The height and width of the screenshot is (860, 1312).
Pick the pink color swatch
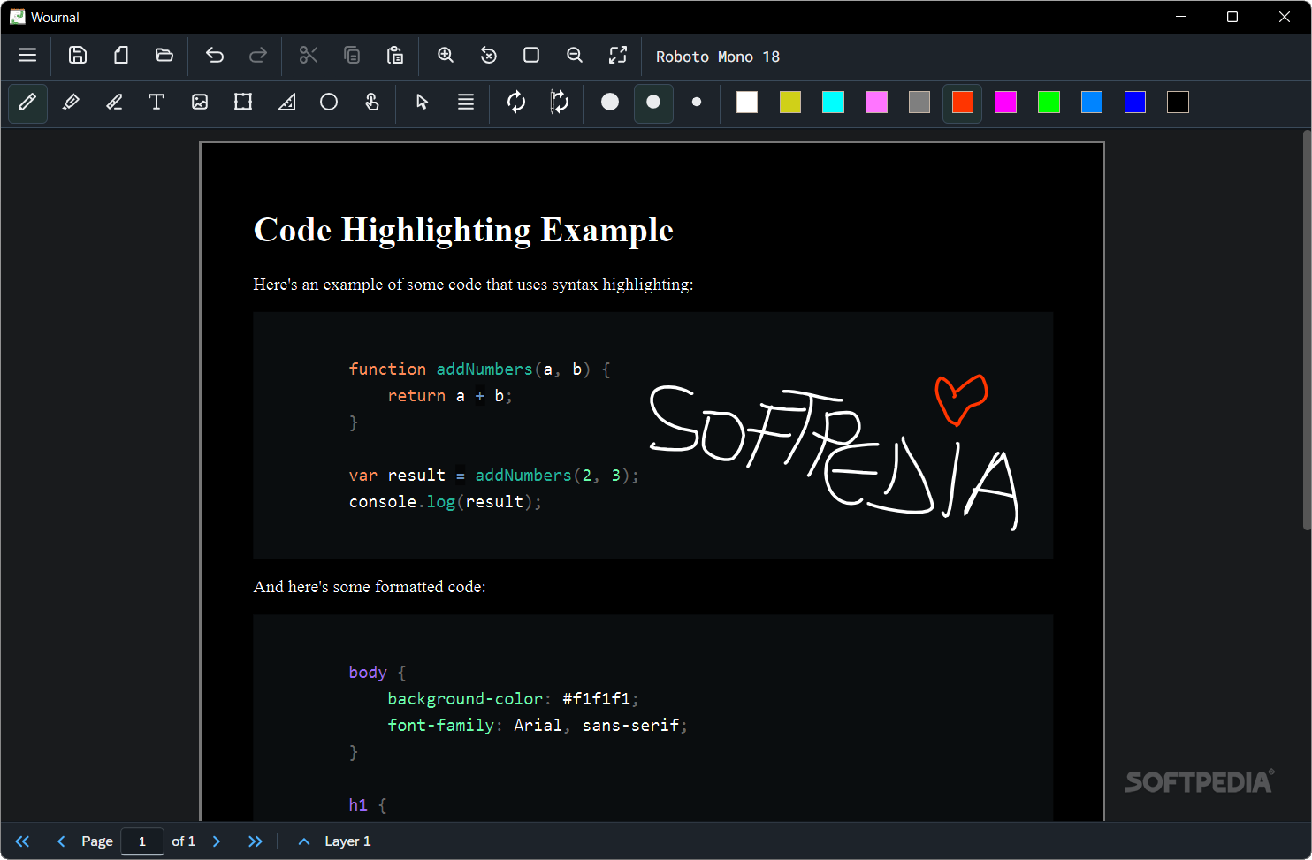pos(876,103)
